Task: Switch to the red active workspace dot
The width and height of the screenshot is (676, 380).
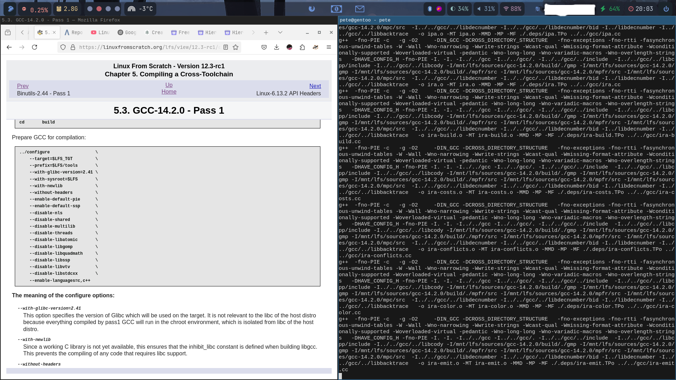Action: point(99,9)
